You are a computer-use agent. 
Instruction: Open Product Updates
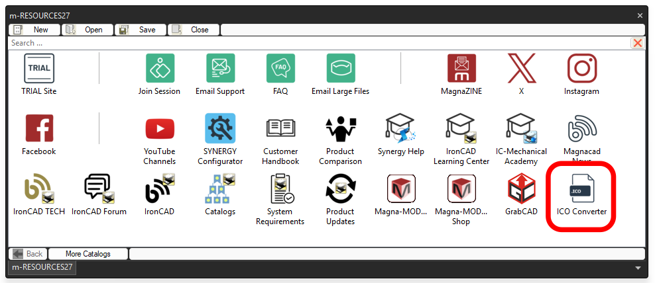341,188
